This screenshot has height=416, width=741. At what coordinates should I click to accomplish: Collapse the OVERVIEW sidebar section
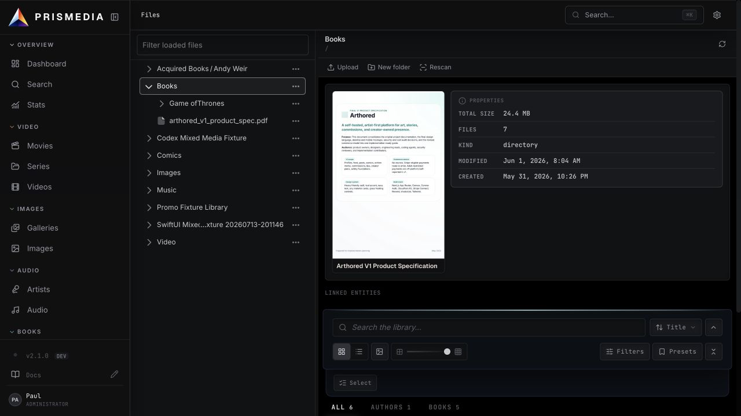[32, 44]
